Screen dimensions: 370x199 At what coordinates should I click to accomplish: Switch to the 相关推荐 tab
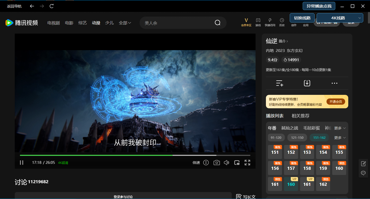click(x=301, y=116)
